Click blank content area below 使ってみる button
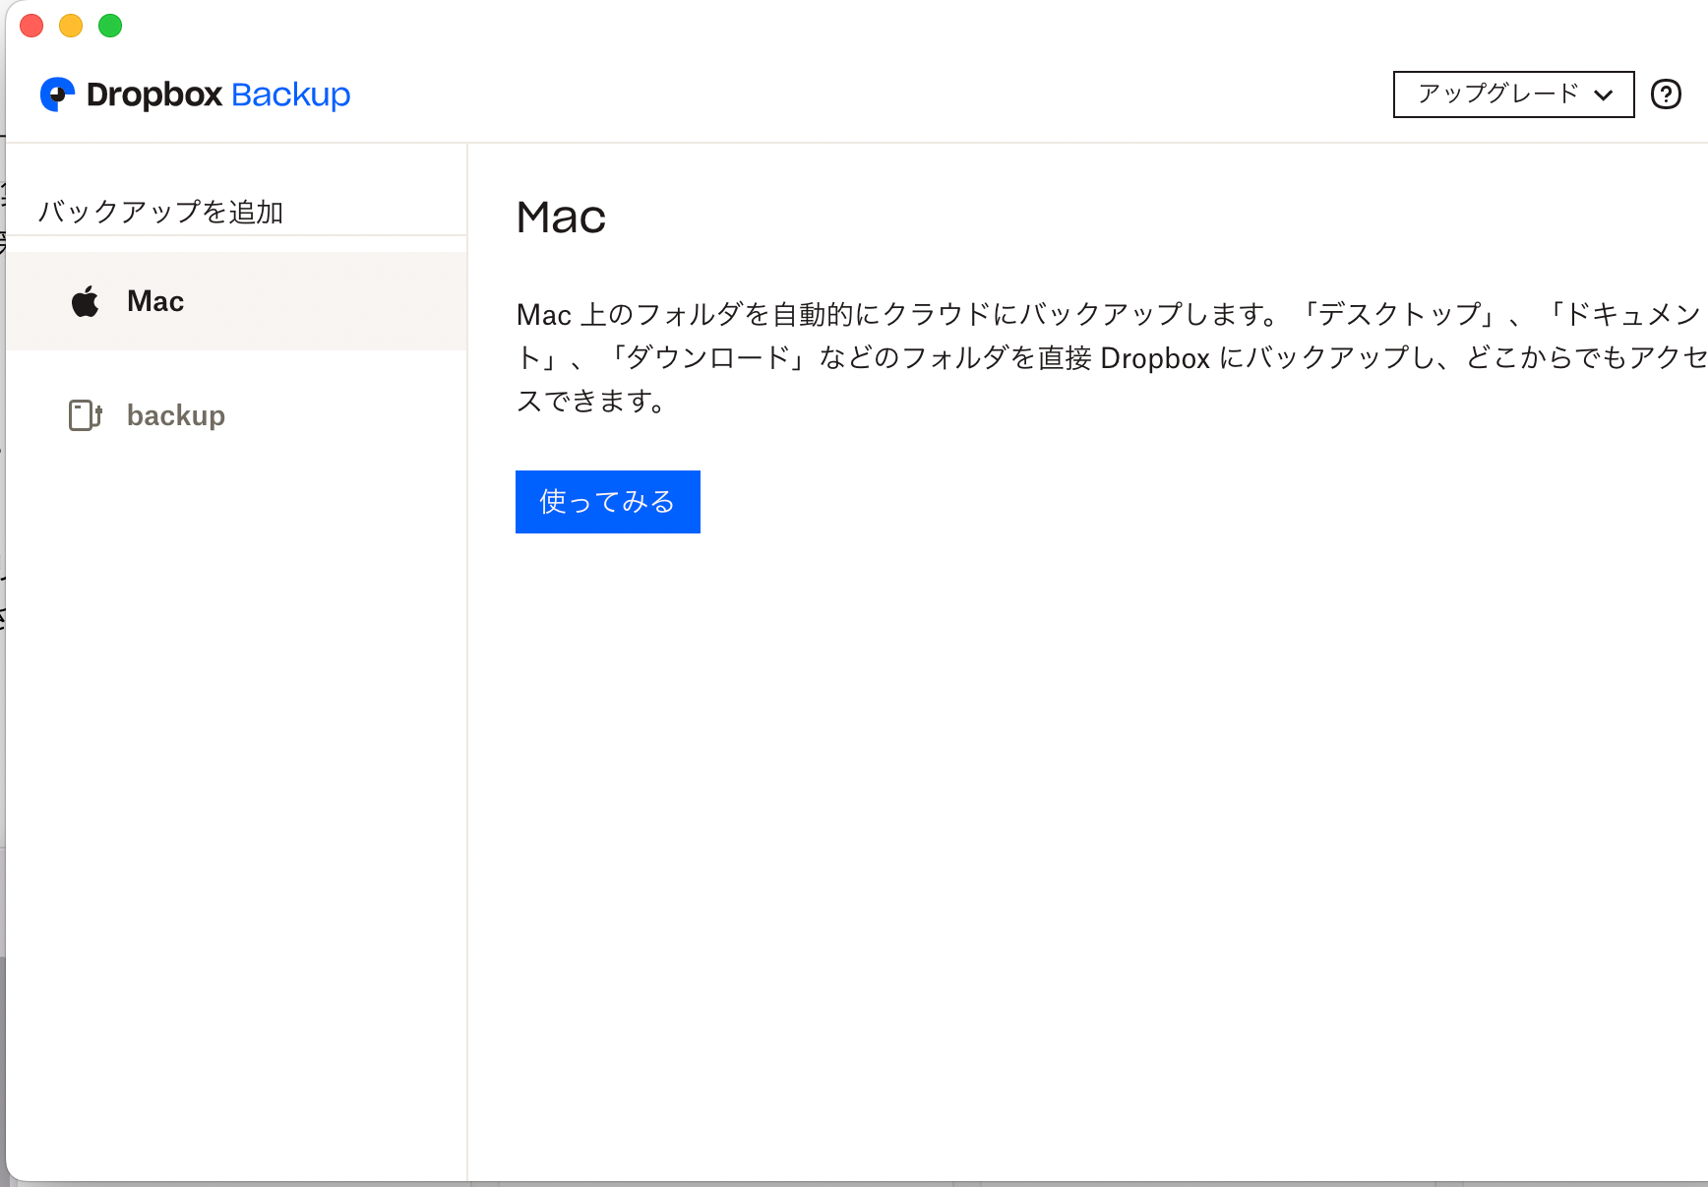Screen dimensions: 1708x1187 (1082, 787)
